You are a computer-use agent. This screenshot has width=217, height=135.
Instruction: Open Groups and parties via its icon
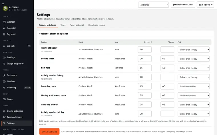(4, 64)
